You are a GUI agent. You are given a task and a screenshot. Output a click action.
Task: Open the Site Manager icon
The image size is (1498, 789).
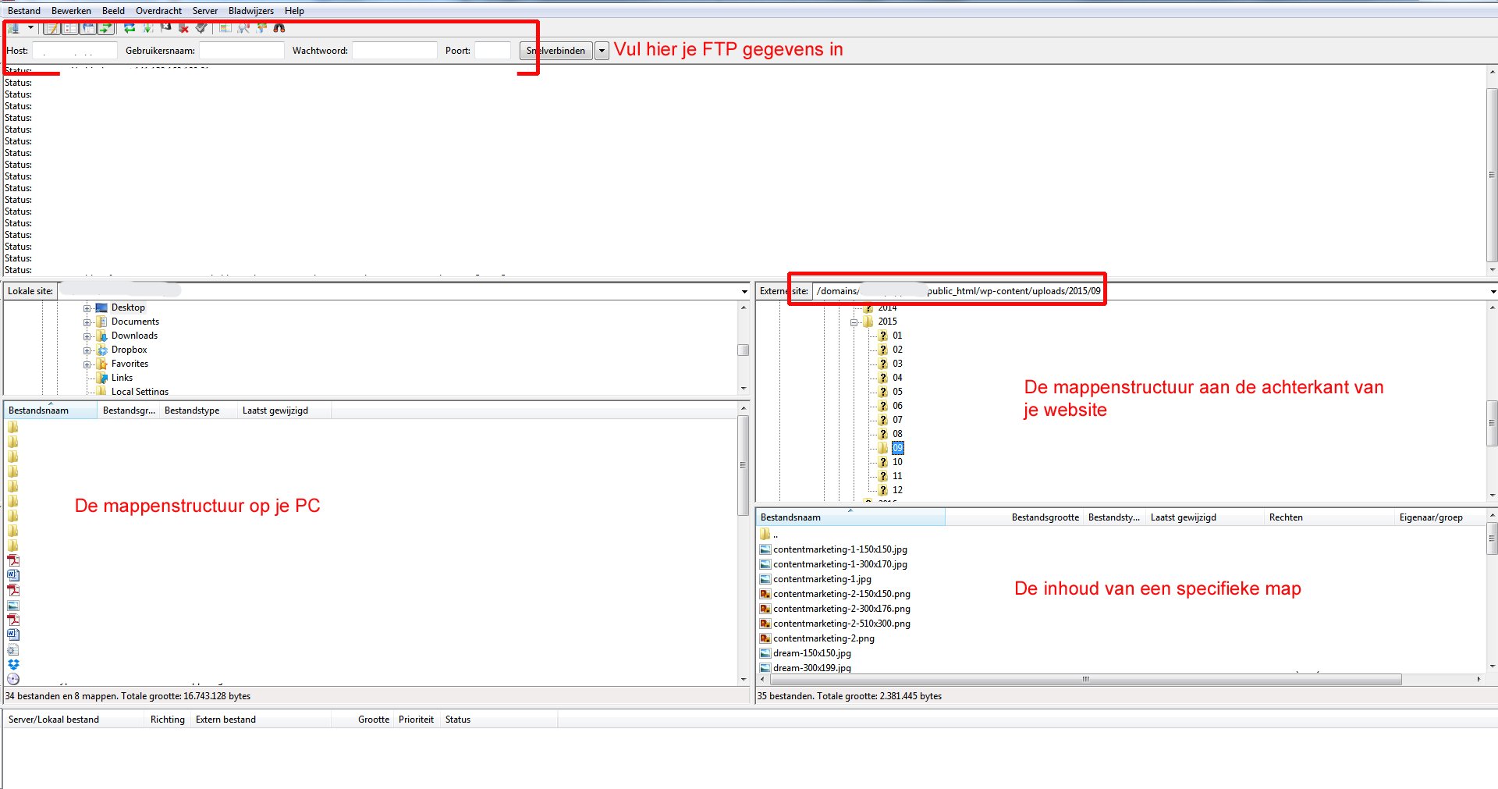pyautogui.click(x=13, y=28)
